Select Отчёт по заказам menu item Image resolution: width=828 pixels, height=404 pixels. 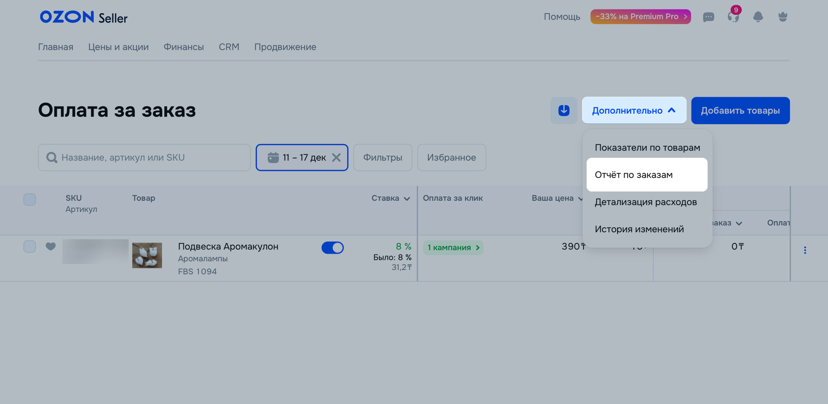click(x=646, y=175)
